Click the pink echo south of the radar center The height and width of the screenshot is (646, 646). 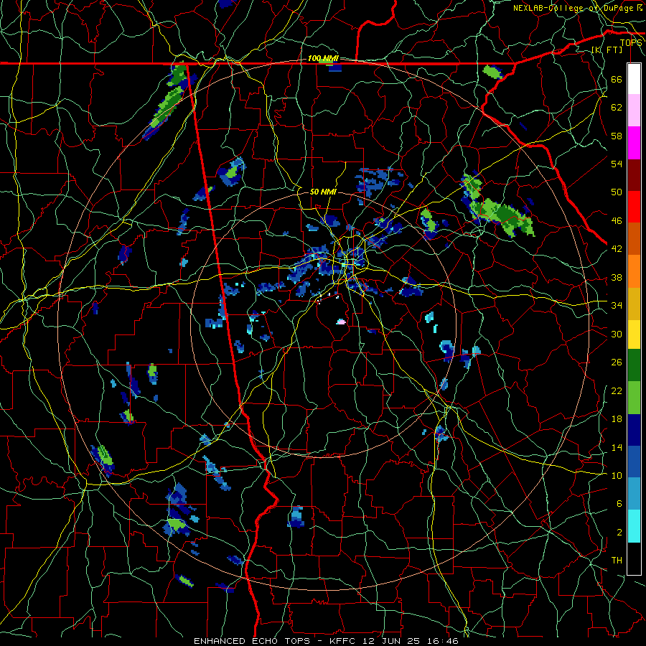coord(341,322)
